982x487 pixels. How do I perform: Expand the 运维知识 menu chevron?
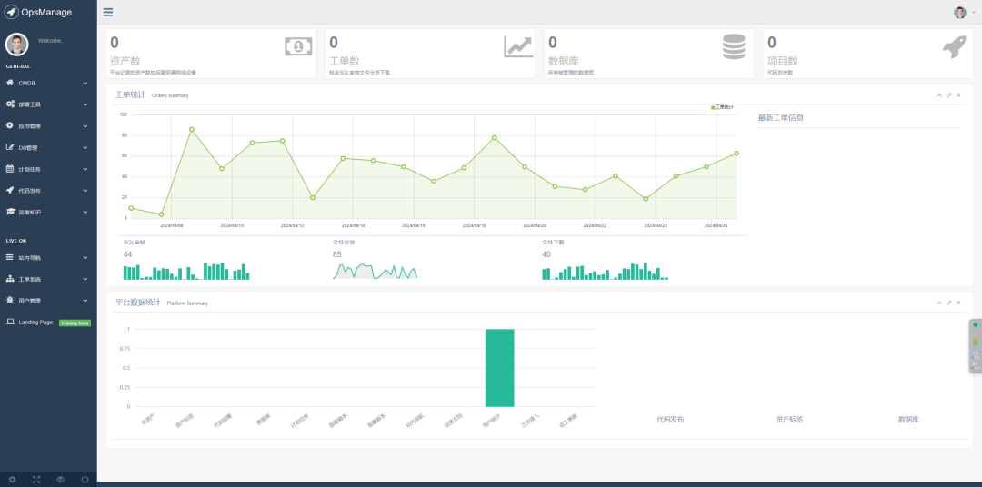click(85, 213)
